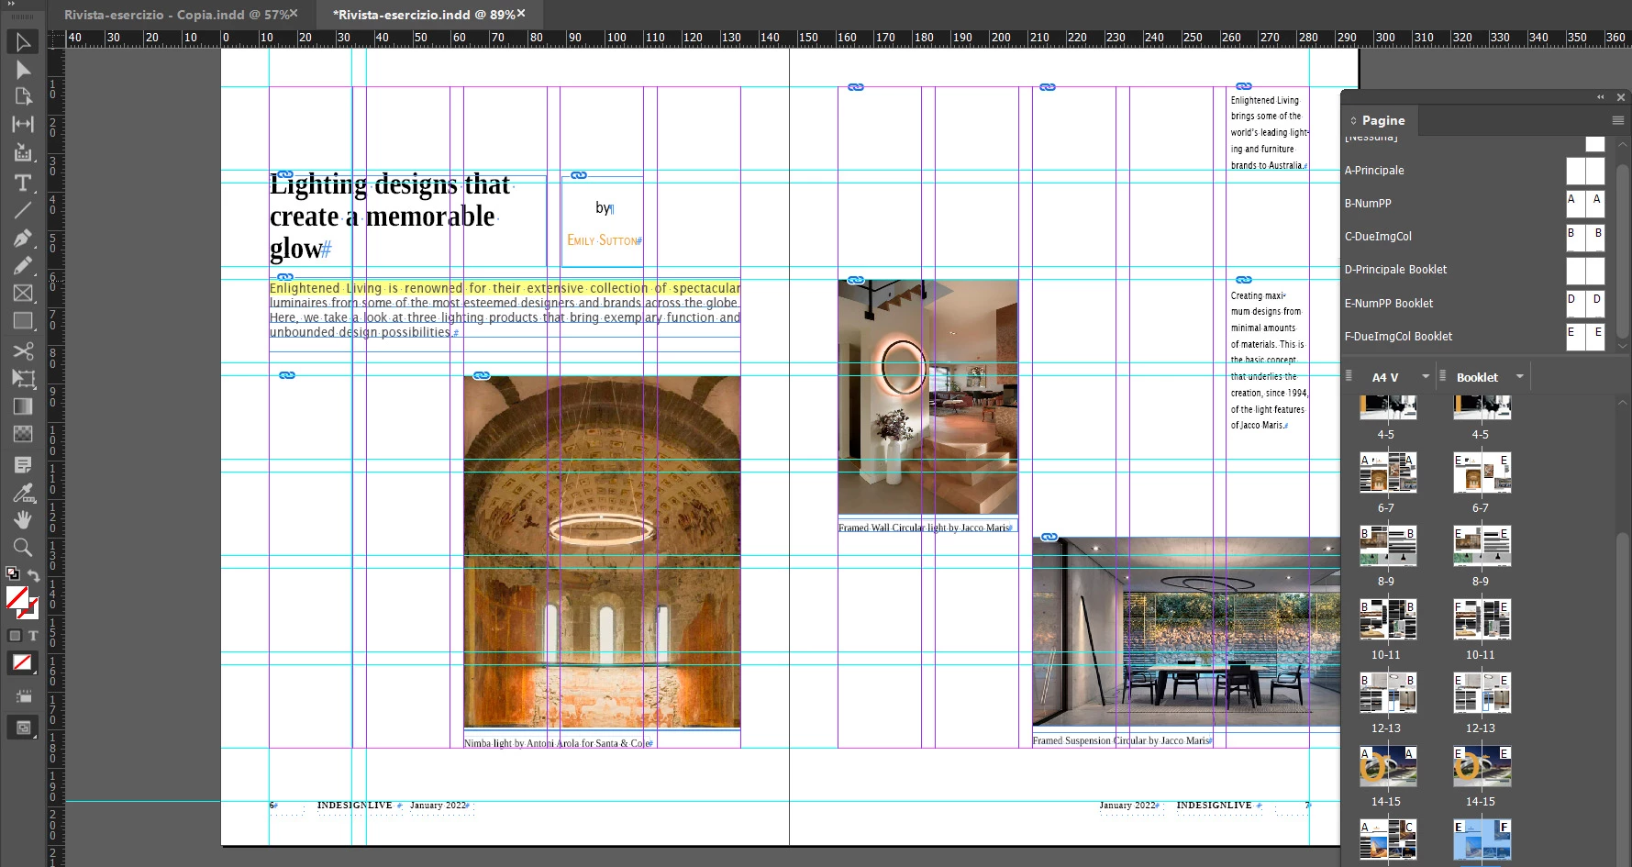1632x867 pixels.
Task: Activate the Hand tool
Action: pyautogui.click(x=23, y=519)
